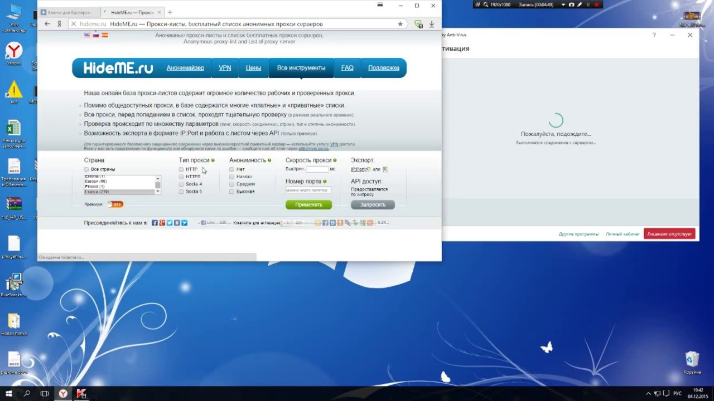Open the green shield protection icon
The width and height of the screenshot is (714, 401).
(x=418, y=24)
